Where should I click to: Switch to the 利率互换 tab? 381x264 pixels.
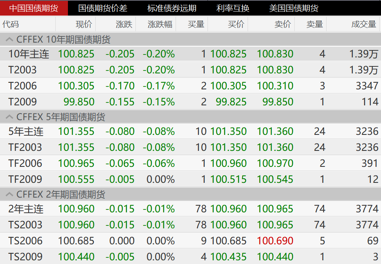[232, 8]
